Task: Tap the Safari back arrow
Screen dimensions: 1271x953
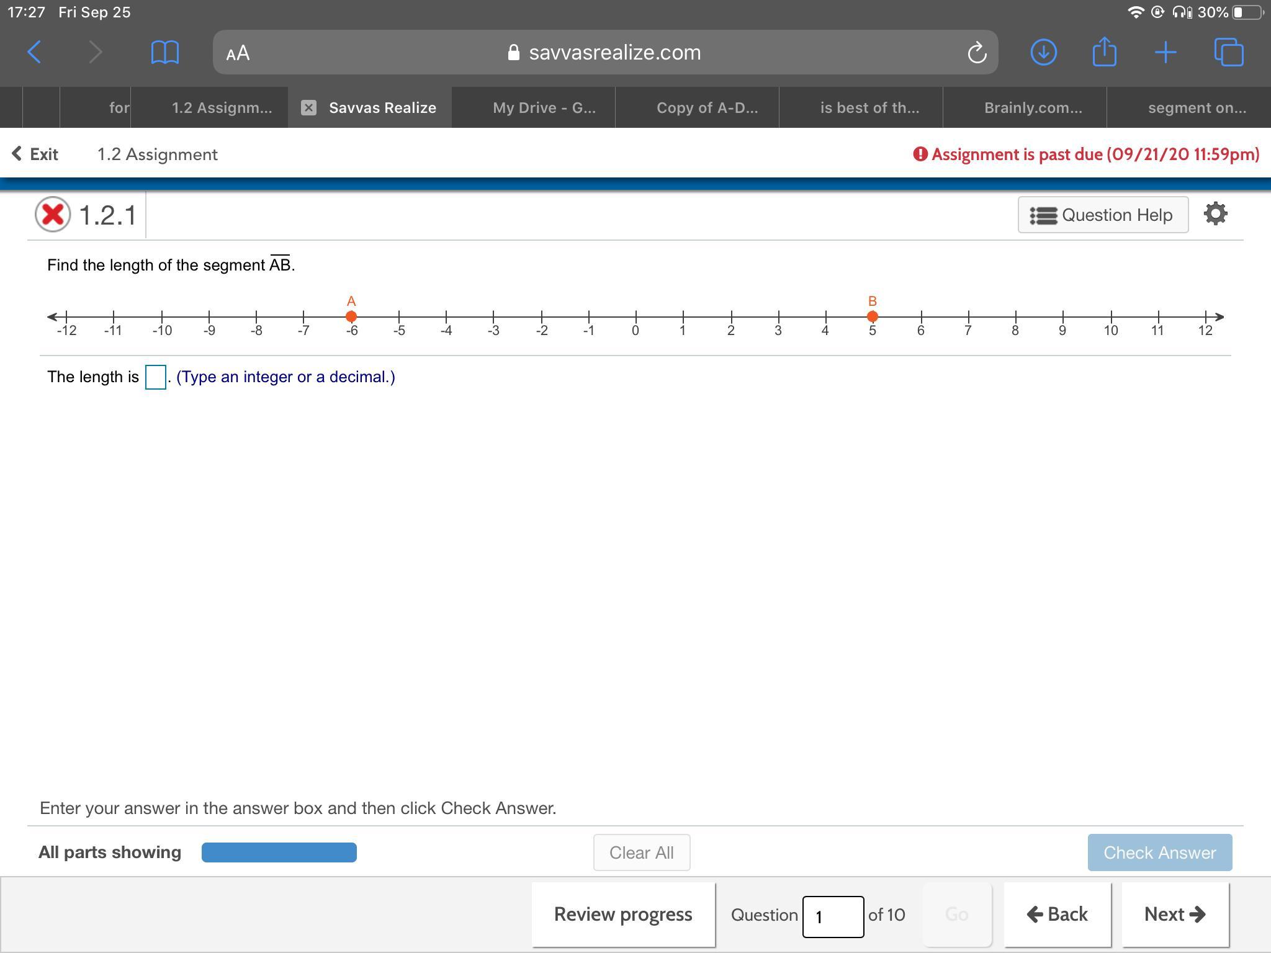Action: coord(35,52)
